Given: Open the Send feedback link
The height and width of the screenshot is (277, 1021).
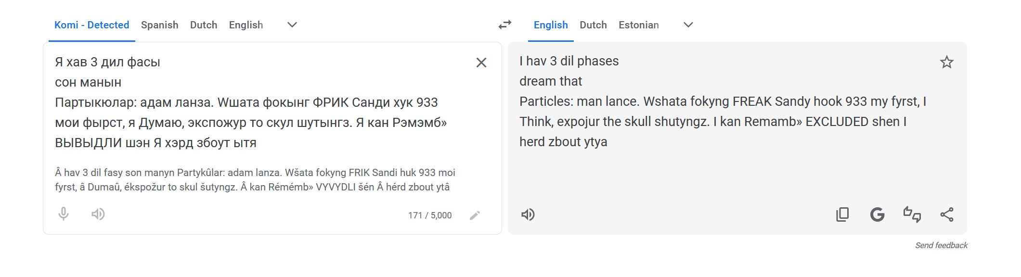Looking at the screenshot, I should pyautogui.click(x=941, y=245).
